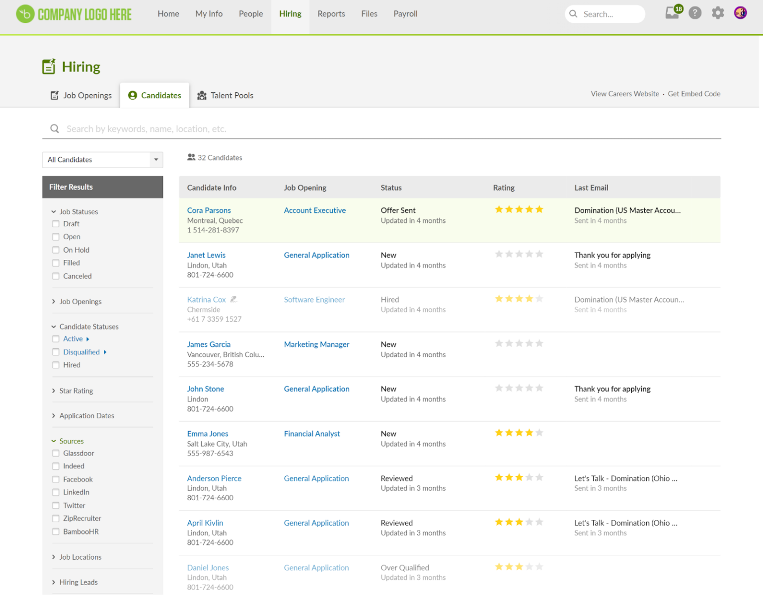Click the Talent Pools people icon
763x595 pixels.
click(x=202, y=95)
